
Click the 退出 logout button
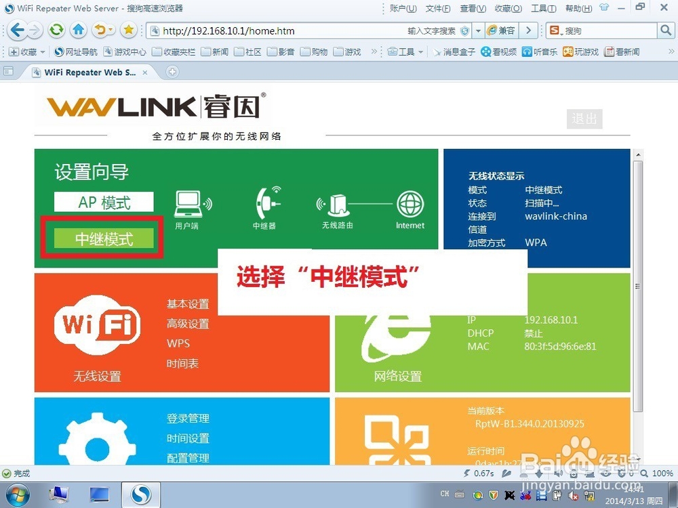583,119
